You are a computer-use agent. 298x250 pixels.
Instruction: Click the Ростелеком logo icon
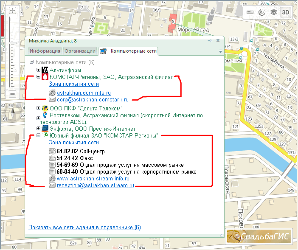45,115
